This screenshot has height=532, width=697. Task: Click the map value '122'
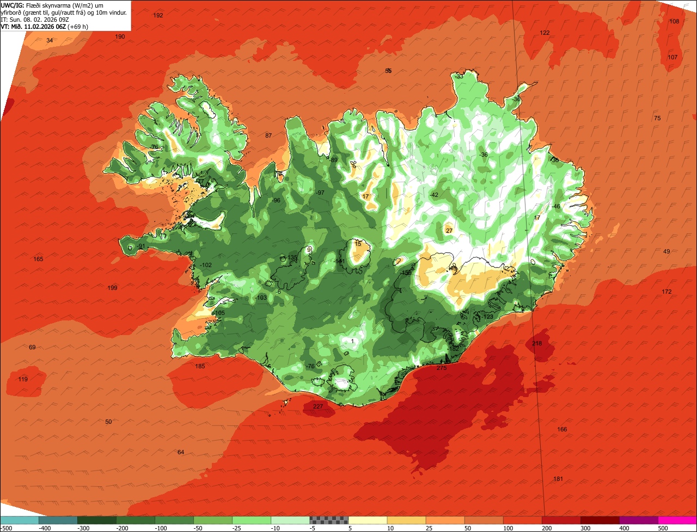[545, 33]
